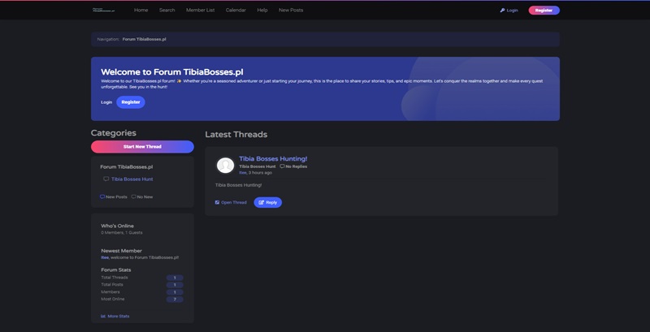Click the Tibia Bosses Hunt label under the thread title
This screenshot has height=332, width=650.
(258, 166)
